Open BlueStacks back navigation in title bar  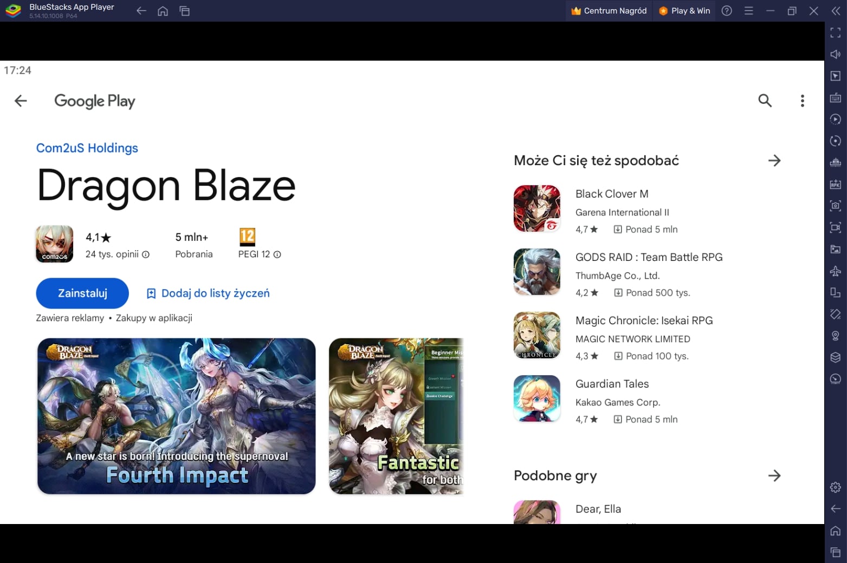(x=141, y=11)
